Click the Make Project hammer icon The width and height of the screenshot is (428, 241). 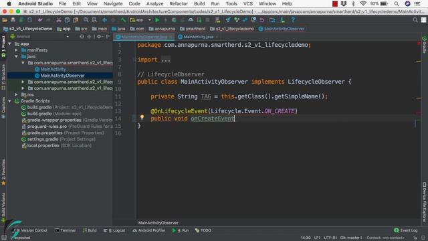123,20
